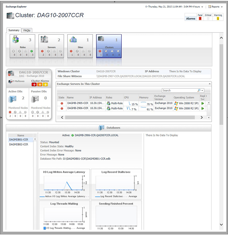
Task: Open the Sites tile icon
Action: (x=73, y=40)
